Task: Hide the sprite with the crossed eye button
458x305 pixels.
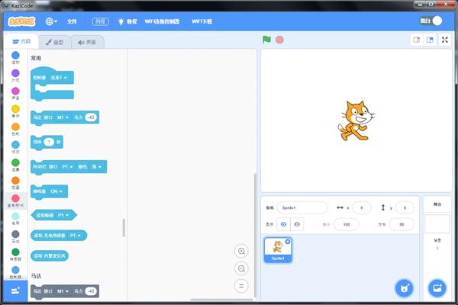Action: tap(297, 224)
